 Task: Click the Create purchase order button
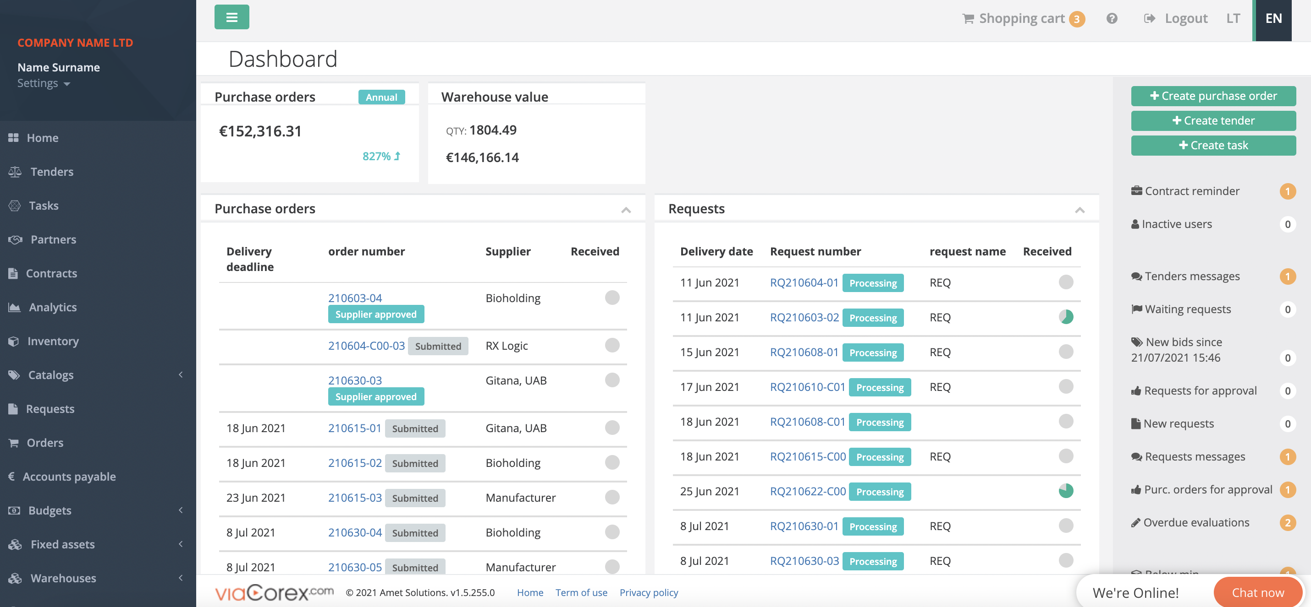click(x=1214, y=96)
